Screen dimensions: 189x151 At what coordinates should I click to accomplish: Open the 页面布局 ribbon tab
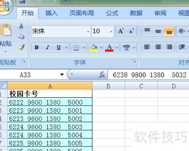coord(81,13)
